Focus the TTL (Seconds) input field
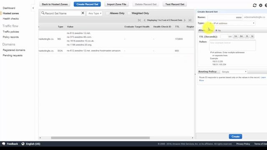267x150 pixels. point(226,36)
